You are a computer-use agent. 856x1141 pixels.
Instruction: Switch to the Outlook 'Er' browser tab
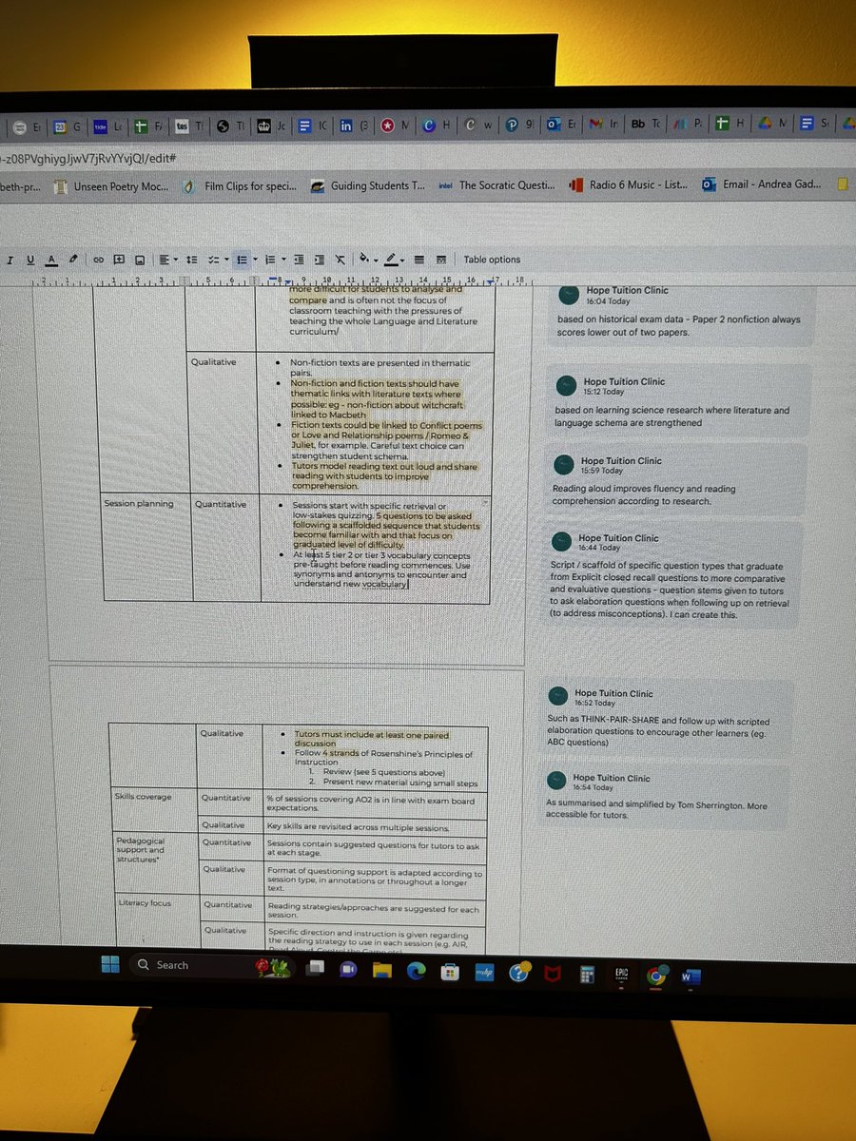pos(561,125)
